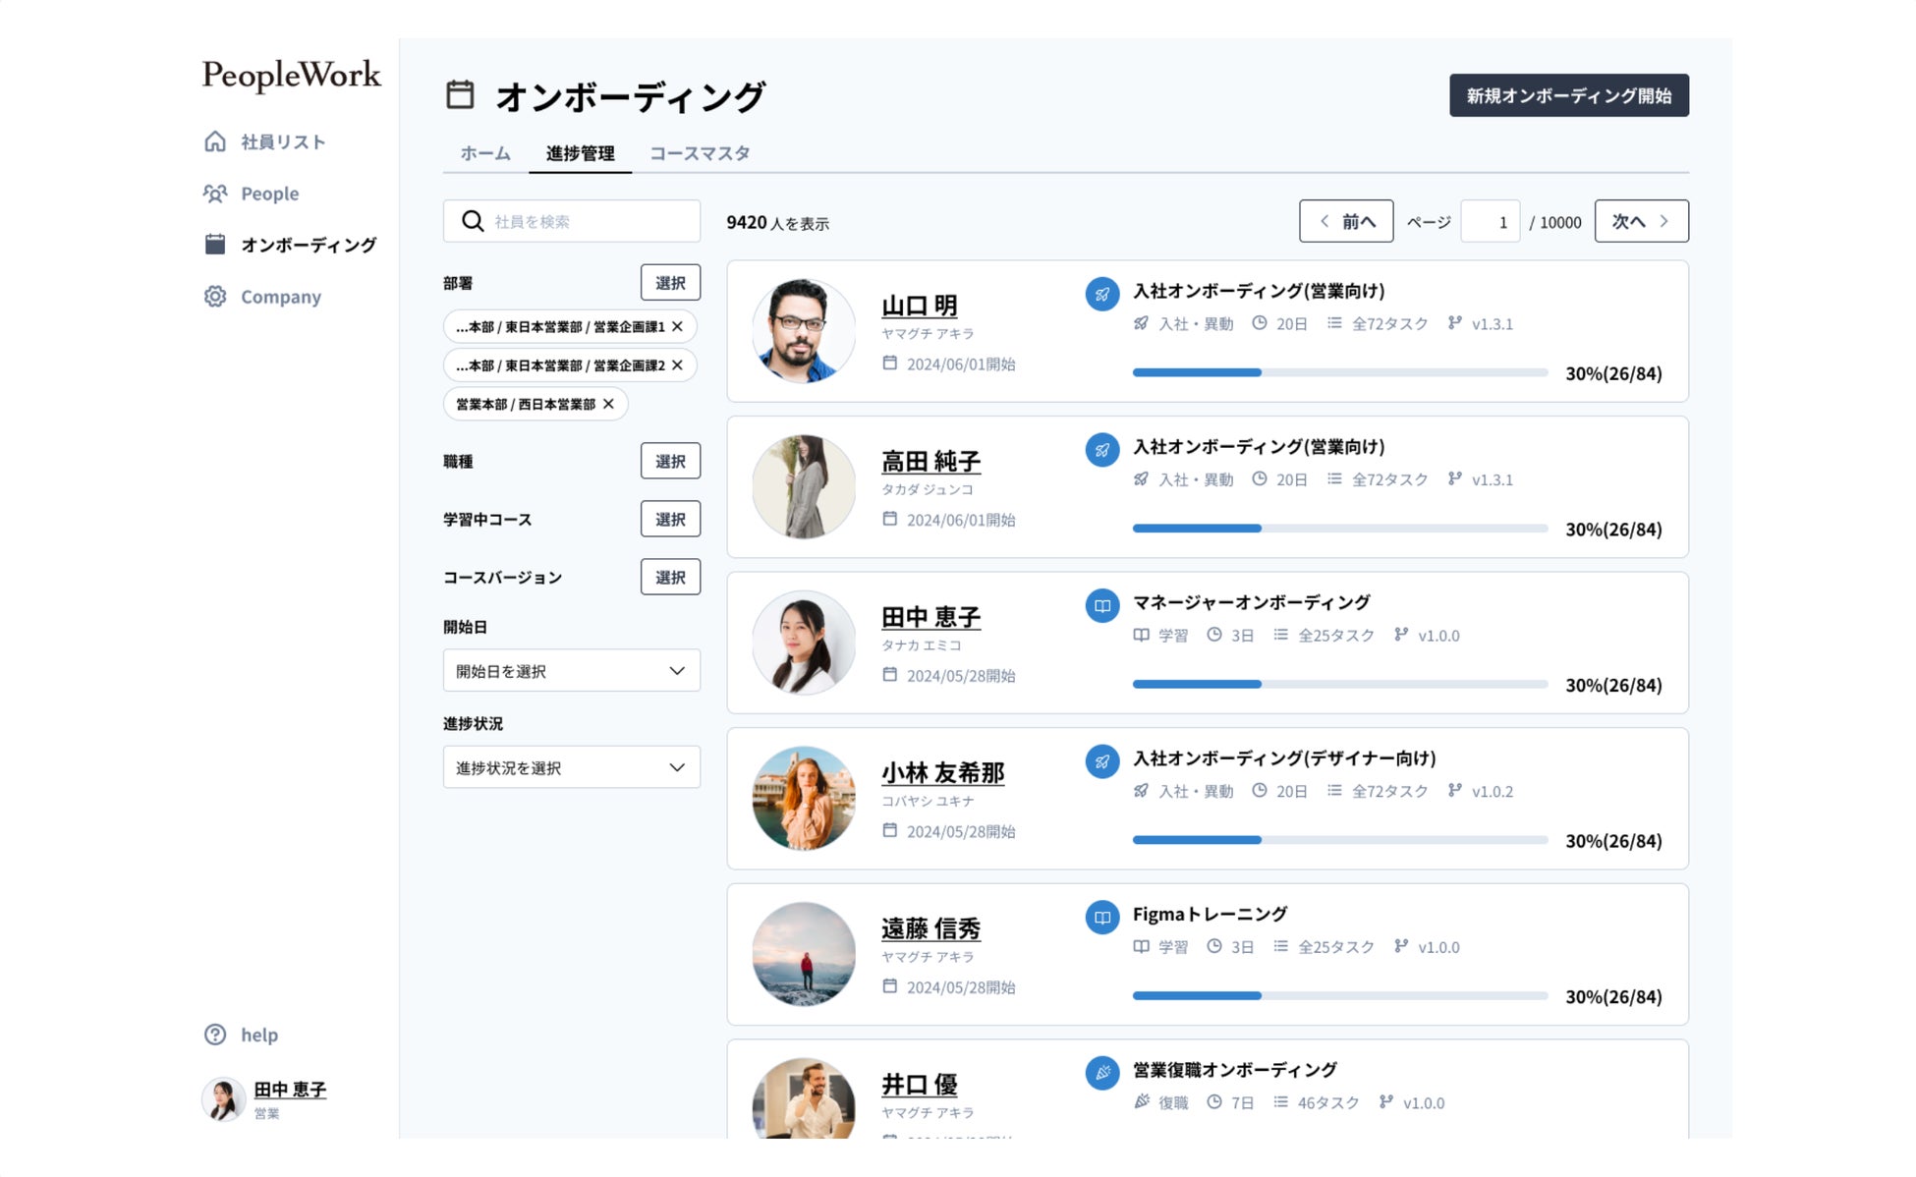Open the 開始日を選択 dropdown
Screen dimensions: 1916x1177
571,671
